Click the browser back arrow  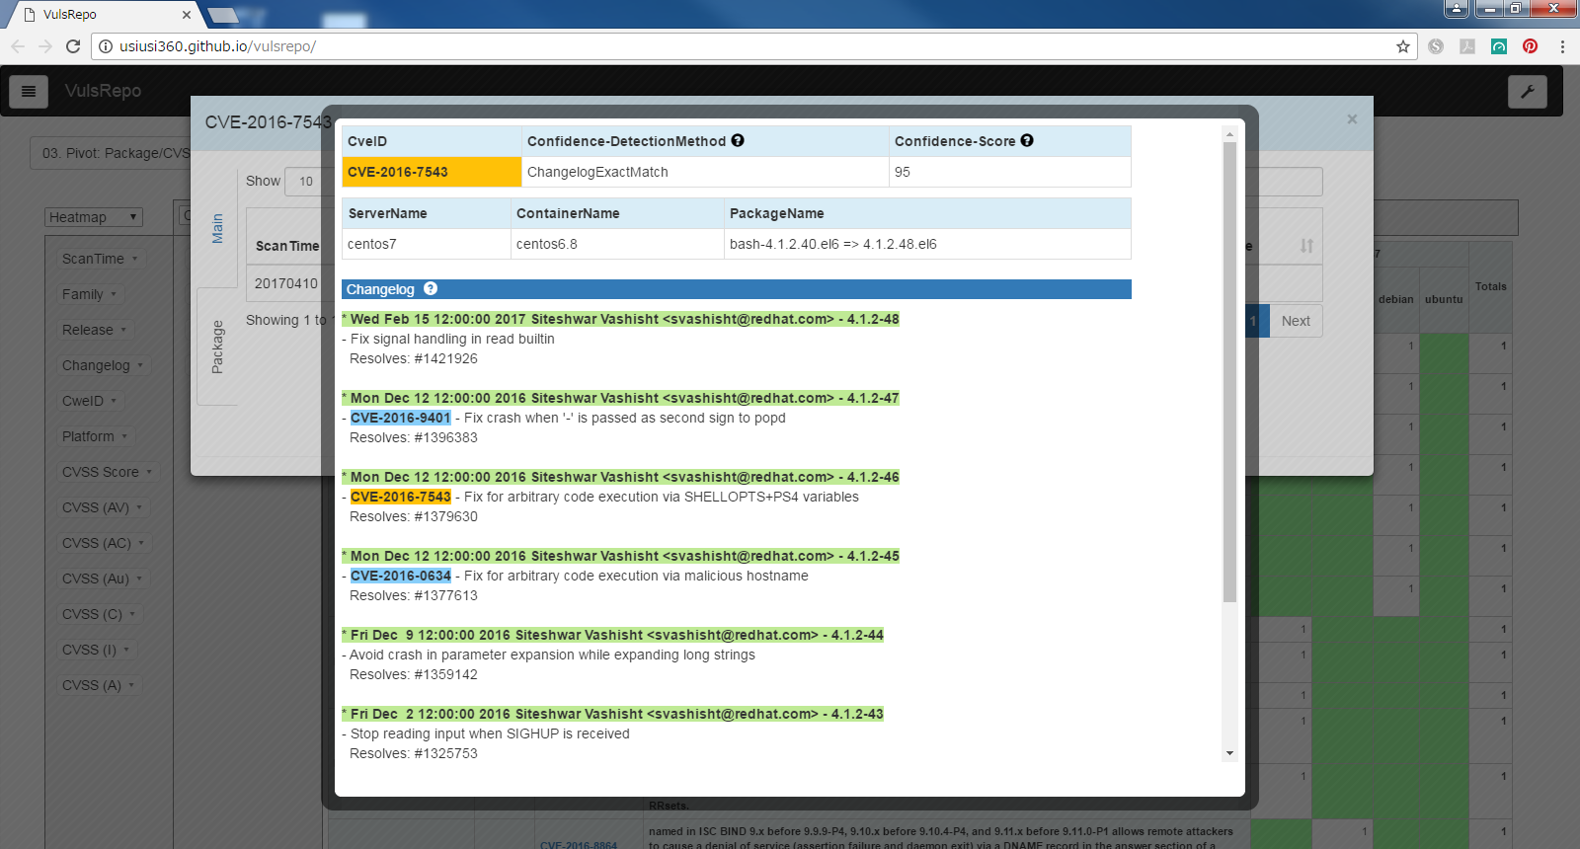tap(18, 46)
